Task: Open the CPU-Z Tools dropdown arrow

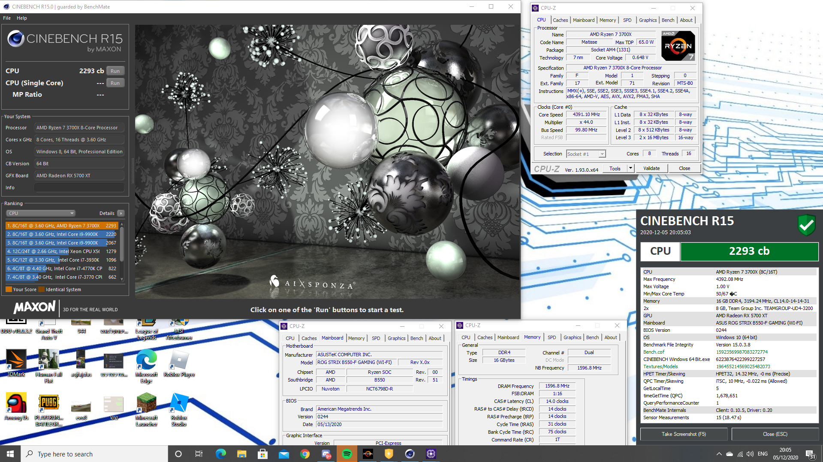Action: (x=630, y=168)
